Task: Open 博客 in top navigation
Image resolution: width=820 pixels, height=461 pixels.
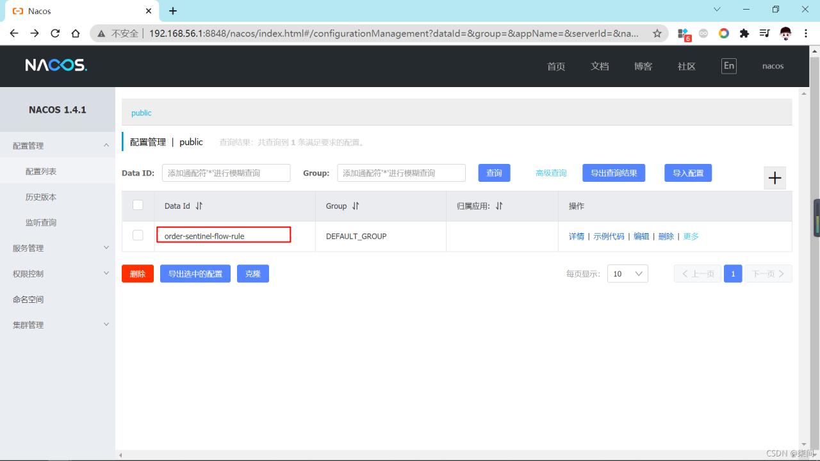Action: 643,66
